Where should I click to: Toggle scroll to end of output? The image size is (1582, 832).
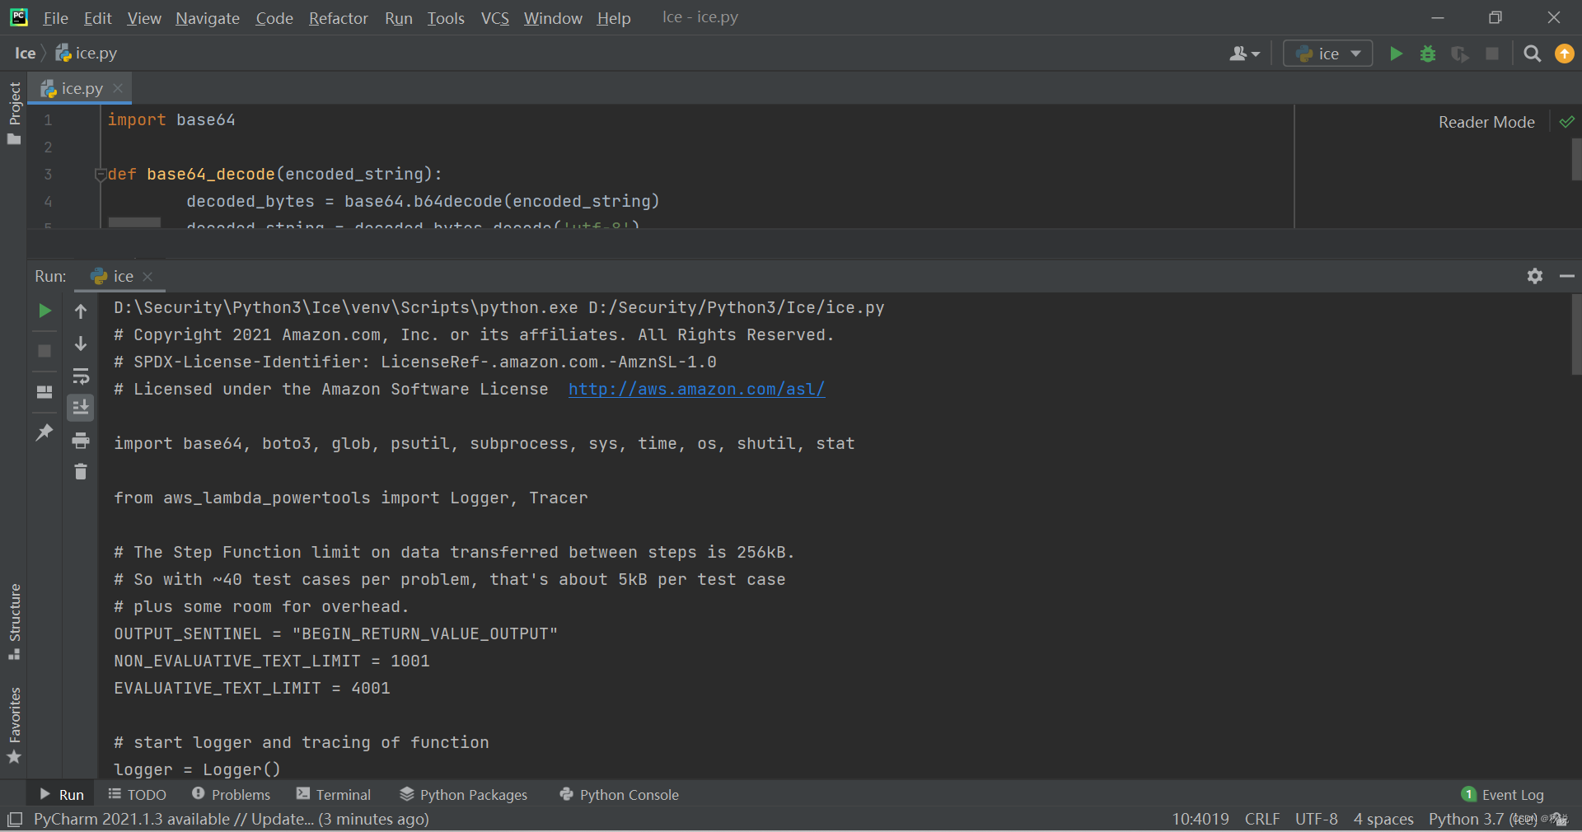click(x=81, y=408)
